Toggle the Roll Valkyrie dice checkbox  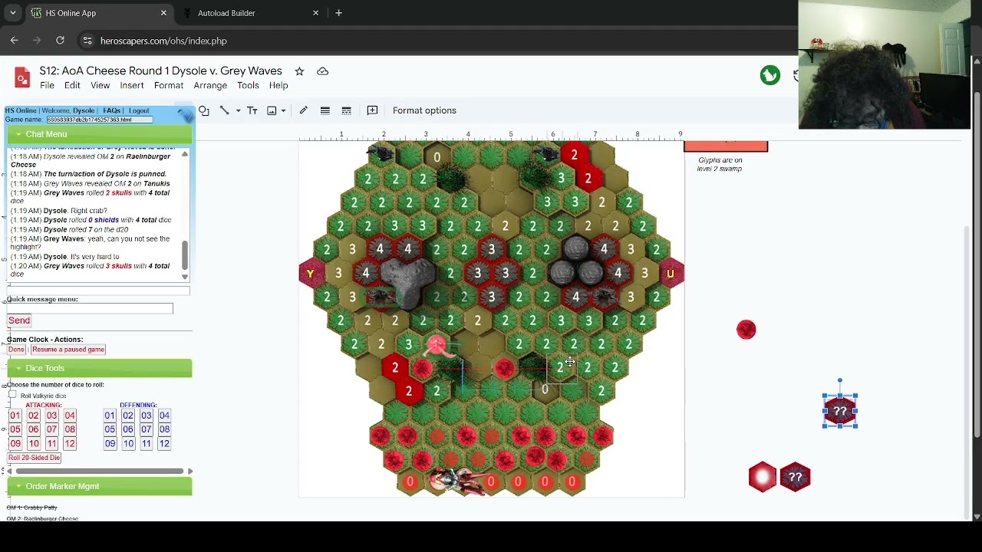[12, 395]
